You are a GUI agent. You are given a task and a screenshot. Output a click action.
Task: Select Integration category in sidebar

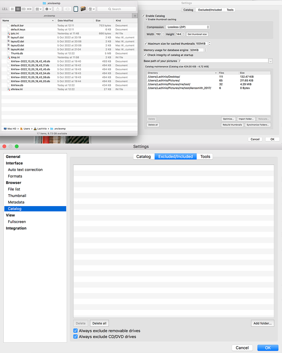16,228
